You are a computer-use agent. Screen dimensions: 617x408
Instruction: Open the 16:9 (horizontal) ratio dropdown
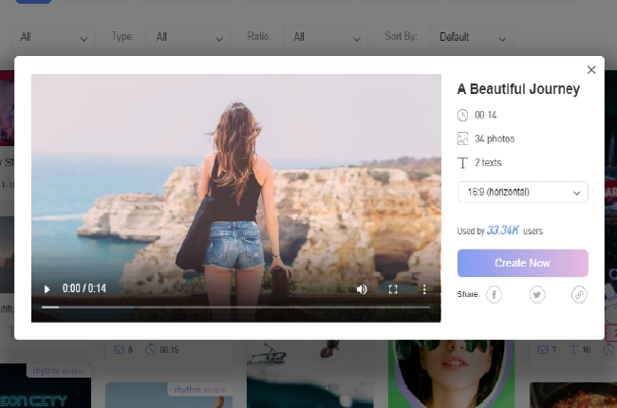tap(522, 193)
